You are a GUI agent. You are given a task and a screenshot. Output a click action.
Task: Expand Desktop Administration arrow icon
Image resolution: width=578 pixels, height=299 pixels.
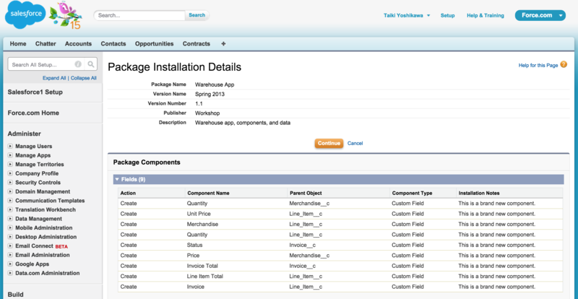point(10,237)
